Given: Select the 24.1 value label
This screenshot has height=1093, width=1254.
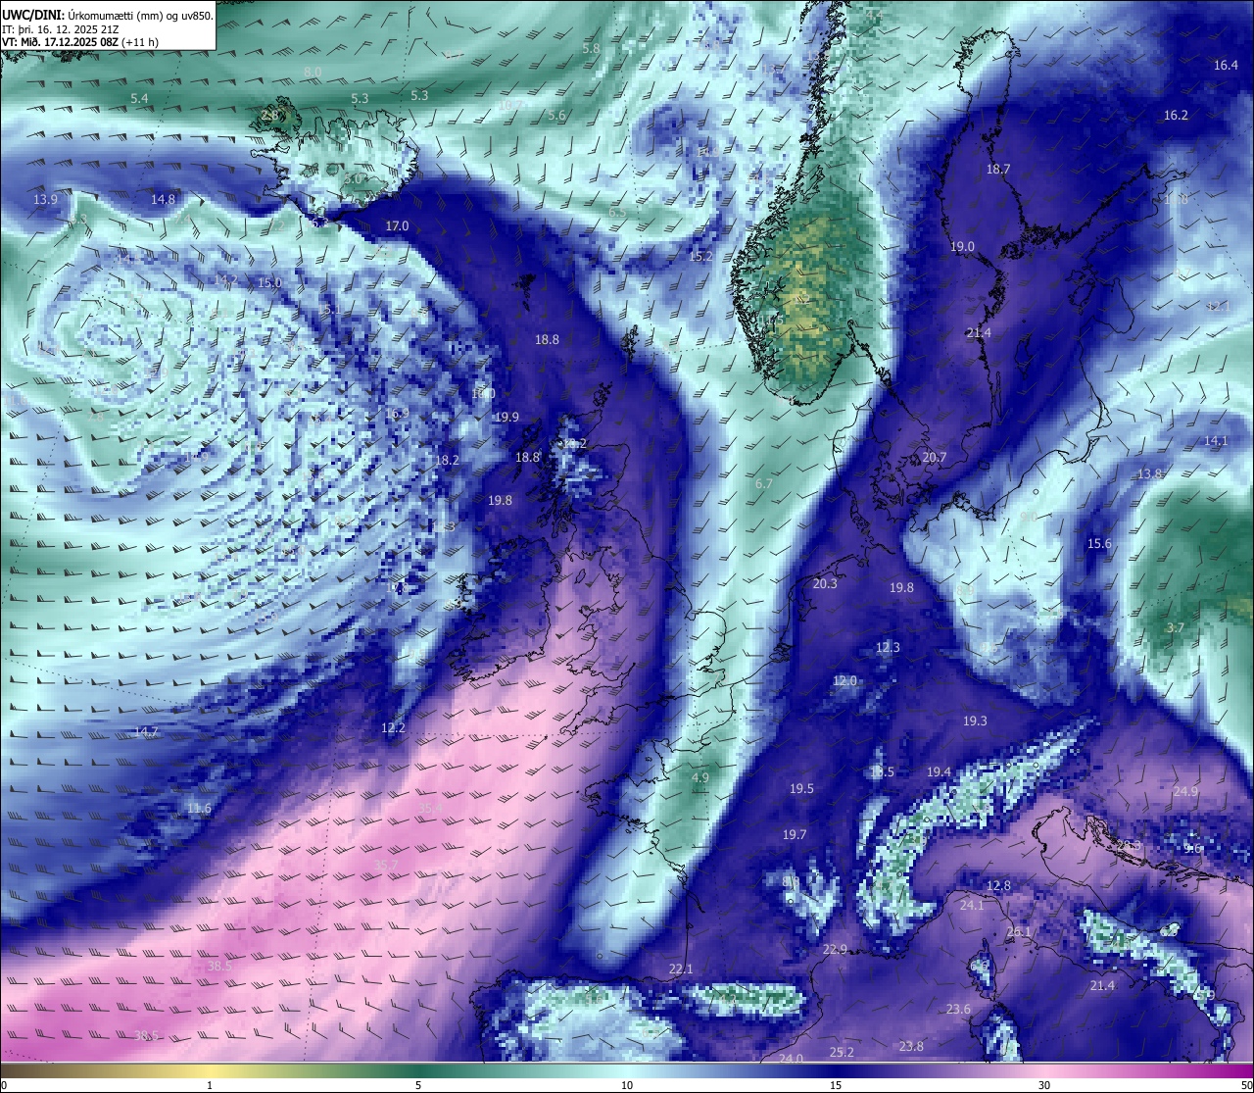Looking at the screenshot, I should [x=972, y=905].
